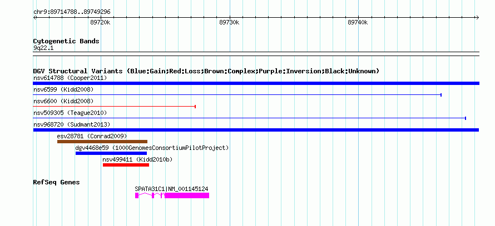Click the brown esv28781 complex variant bar
Screen dimensions: 495x226
point(102,142)
